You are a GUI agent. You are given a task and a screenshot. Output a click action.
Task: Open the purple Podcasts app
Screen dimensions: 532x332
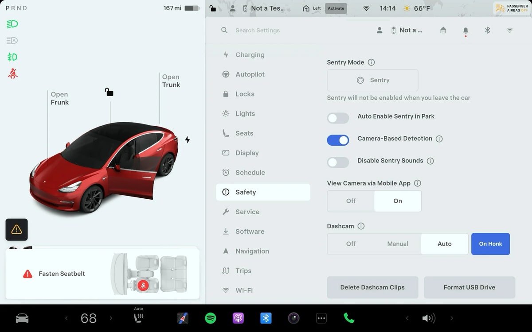coord(238,318)
